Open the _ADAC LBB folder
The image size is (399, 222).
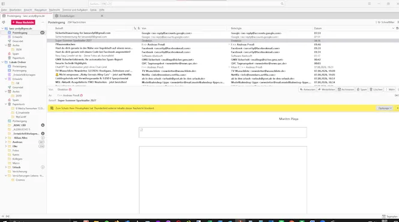click(x=19, y=125)
